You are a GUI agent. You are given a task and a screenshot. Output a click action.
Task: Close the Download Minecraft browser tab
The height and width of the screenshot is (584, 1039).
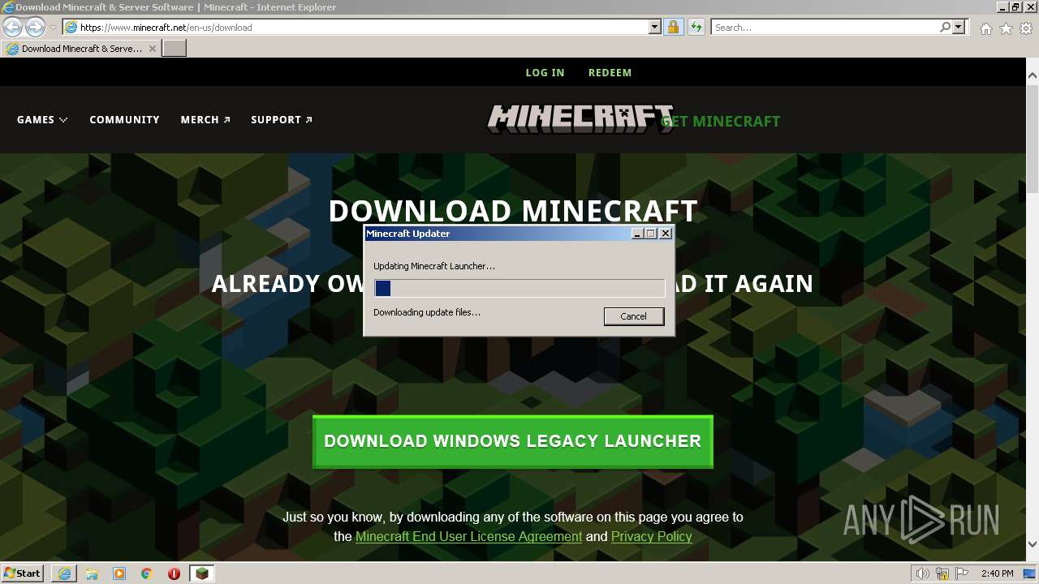coord(152,48)
